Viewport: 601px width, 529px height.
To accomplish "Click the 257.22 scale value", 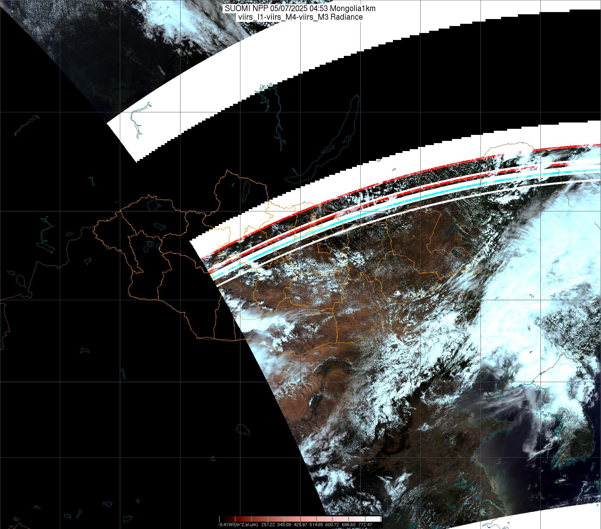I will coord(269,525).
